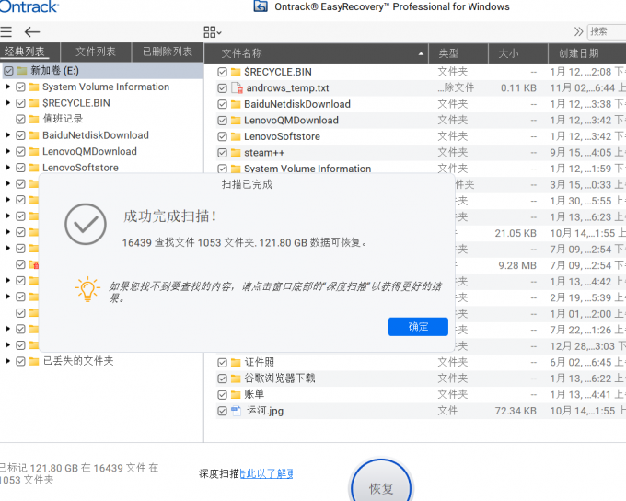
Task: Click 72.34 KB size cell
Action: tap(516, 411)
